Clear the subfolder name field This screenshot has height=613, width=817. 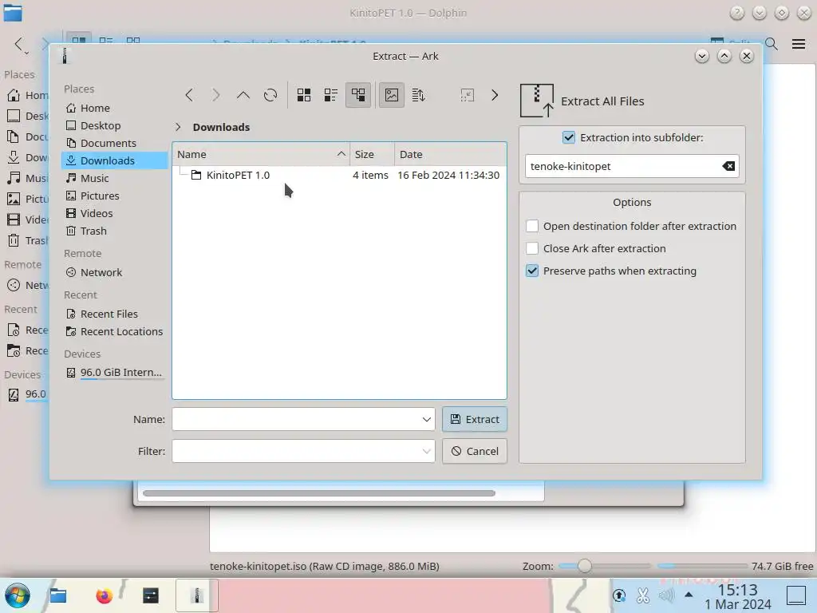[x=728, y=166]
